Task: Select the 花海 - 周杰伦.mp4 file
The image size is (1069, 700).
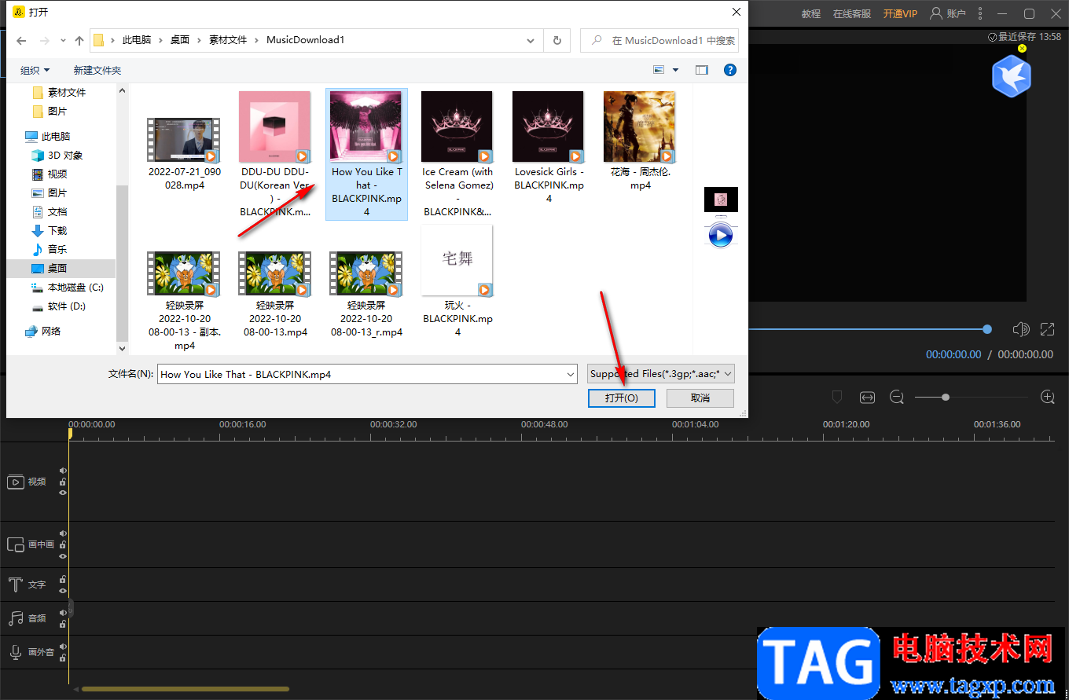Action: [x=640, y=141]
